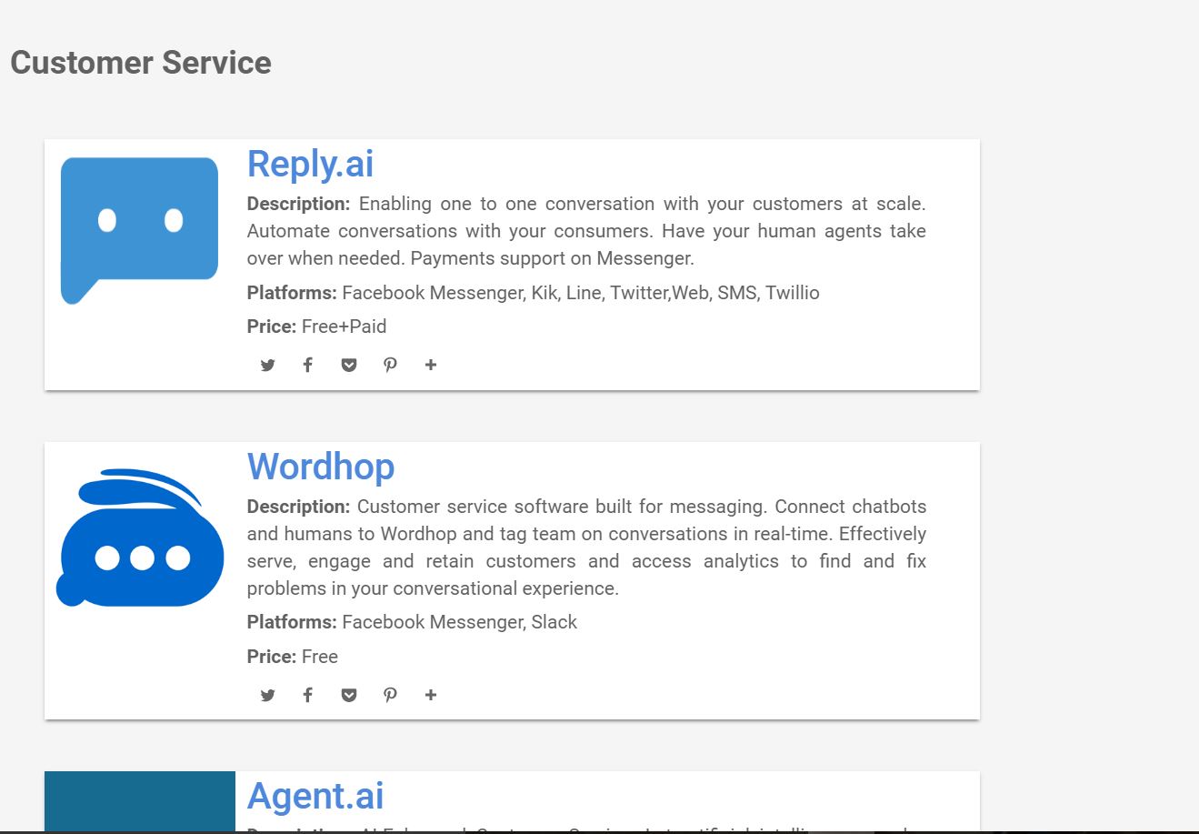
Task: Click the Wordhop rabbit logo image
Action: pyautogui.click(x=140, y=538)
